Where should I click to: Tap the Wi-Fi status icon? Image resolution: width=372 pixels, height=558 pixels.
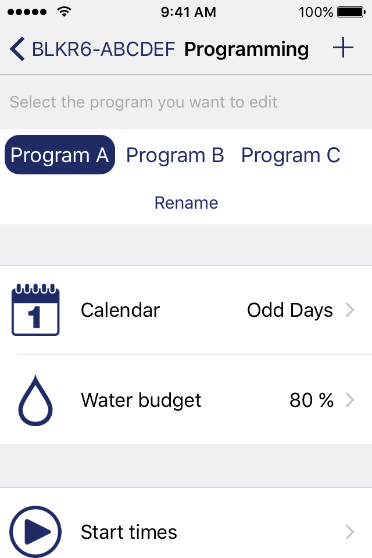coord(64,12)
